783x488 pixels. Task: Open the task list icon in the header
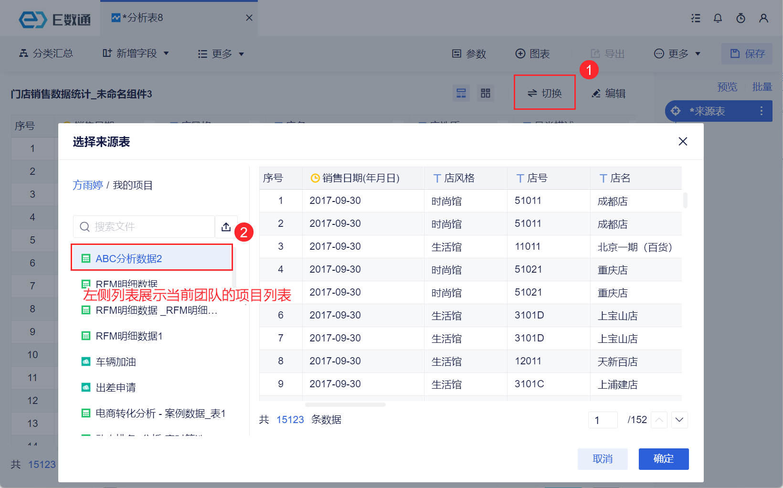click(x=696, y=18)
